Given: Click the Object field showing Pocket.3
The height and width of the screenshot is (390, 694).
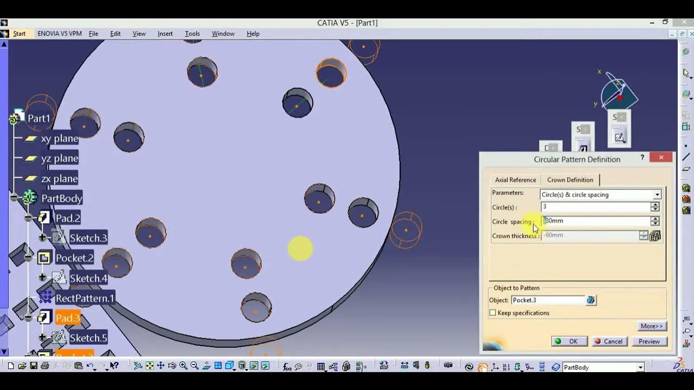Looking at the screenshot, I should point(548,300).
